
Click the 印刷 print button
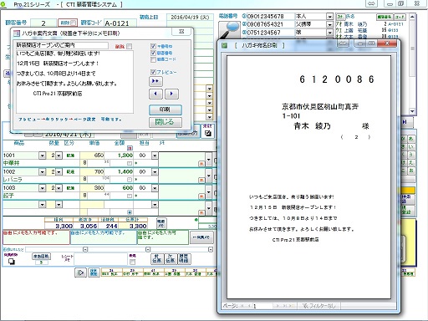pos(166,110)
